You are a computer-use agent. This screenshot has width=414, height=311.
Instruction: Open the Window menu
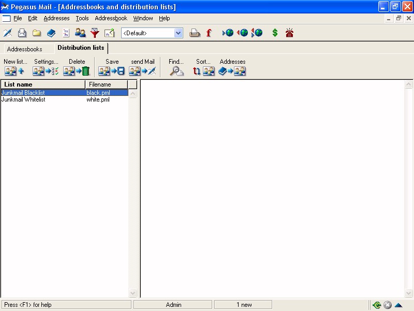coord(143,18)
